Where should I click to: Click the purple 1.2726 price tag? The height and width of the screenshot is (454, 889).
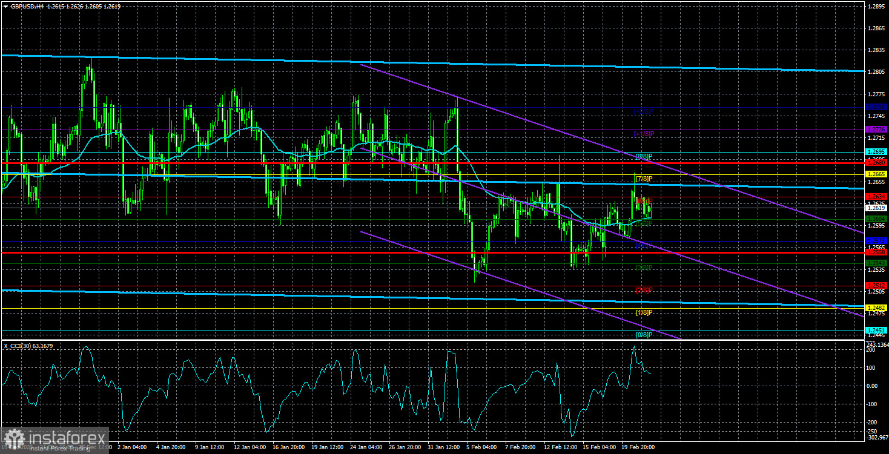click(x=876, y=130)
